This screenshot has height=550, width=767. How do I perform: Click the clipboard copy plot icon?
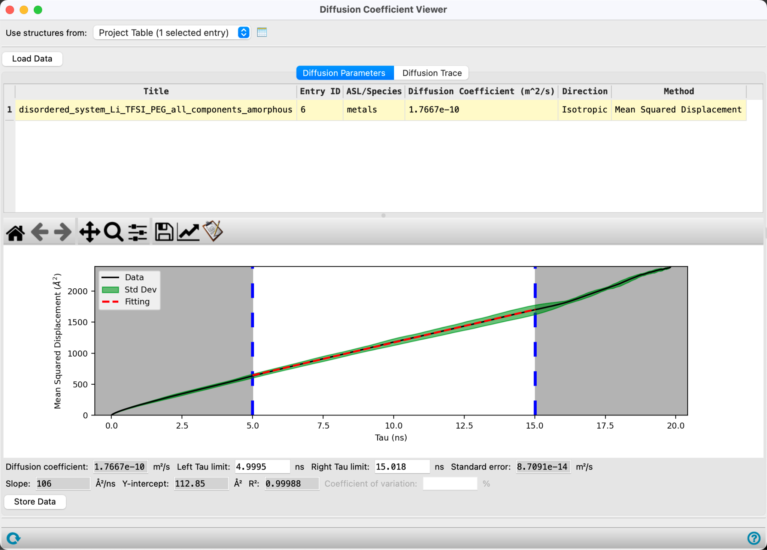213,231
